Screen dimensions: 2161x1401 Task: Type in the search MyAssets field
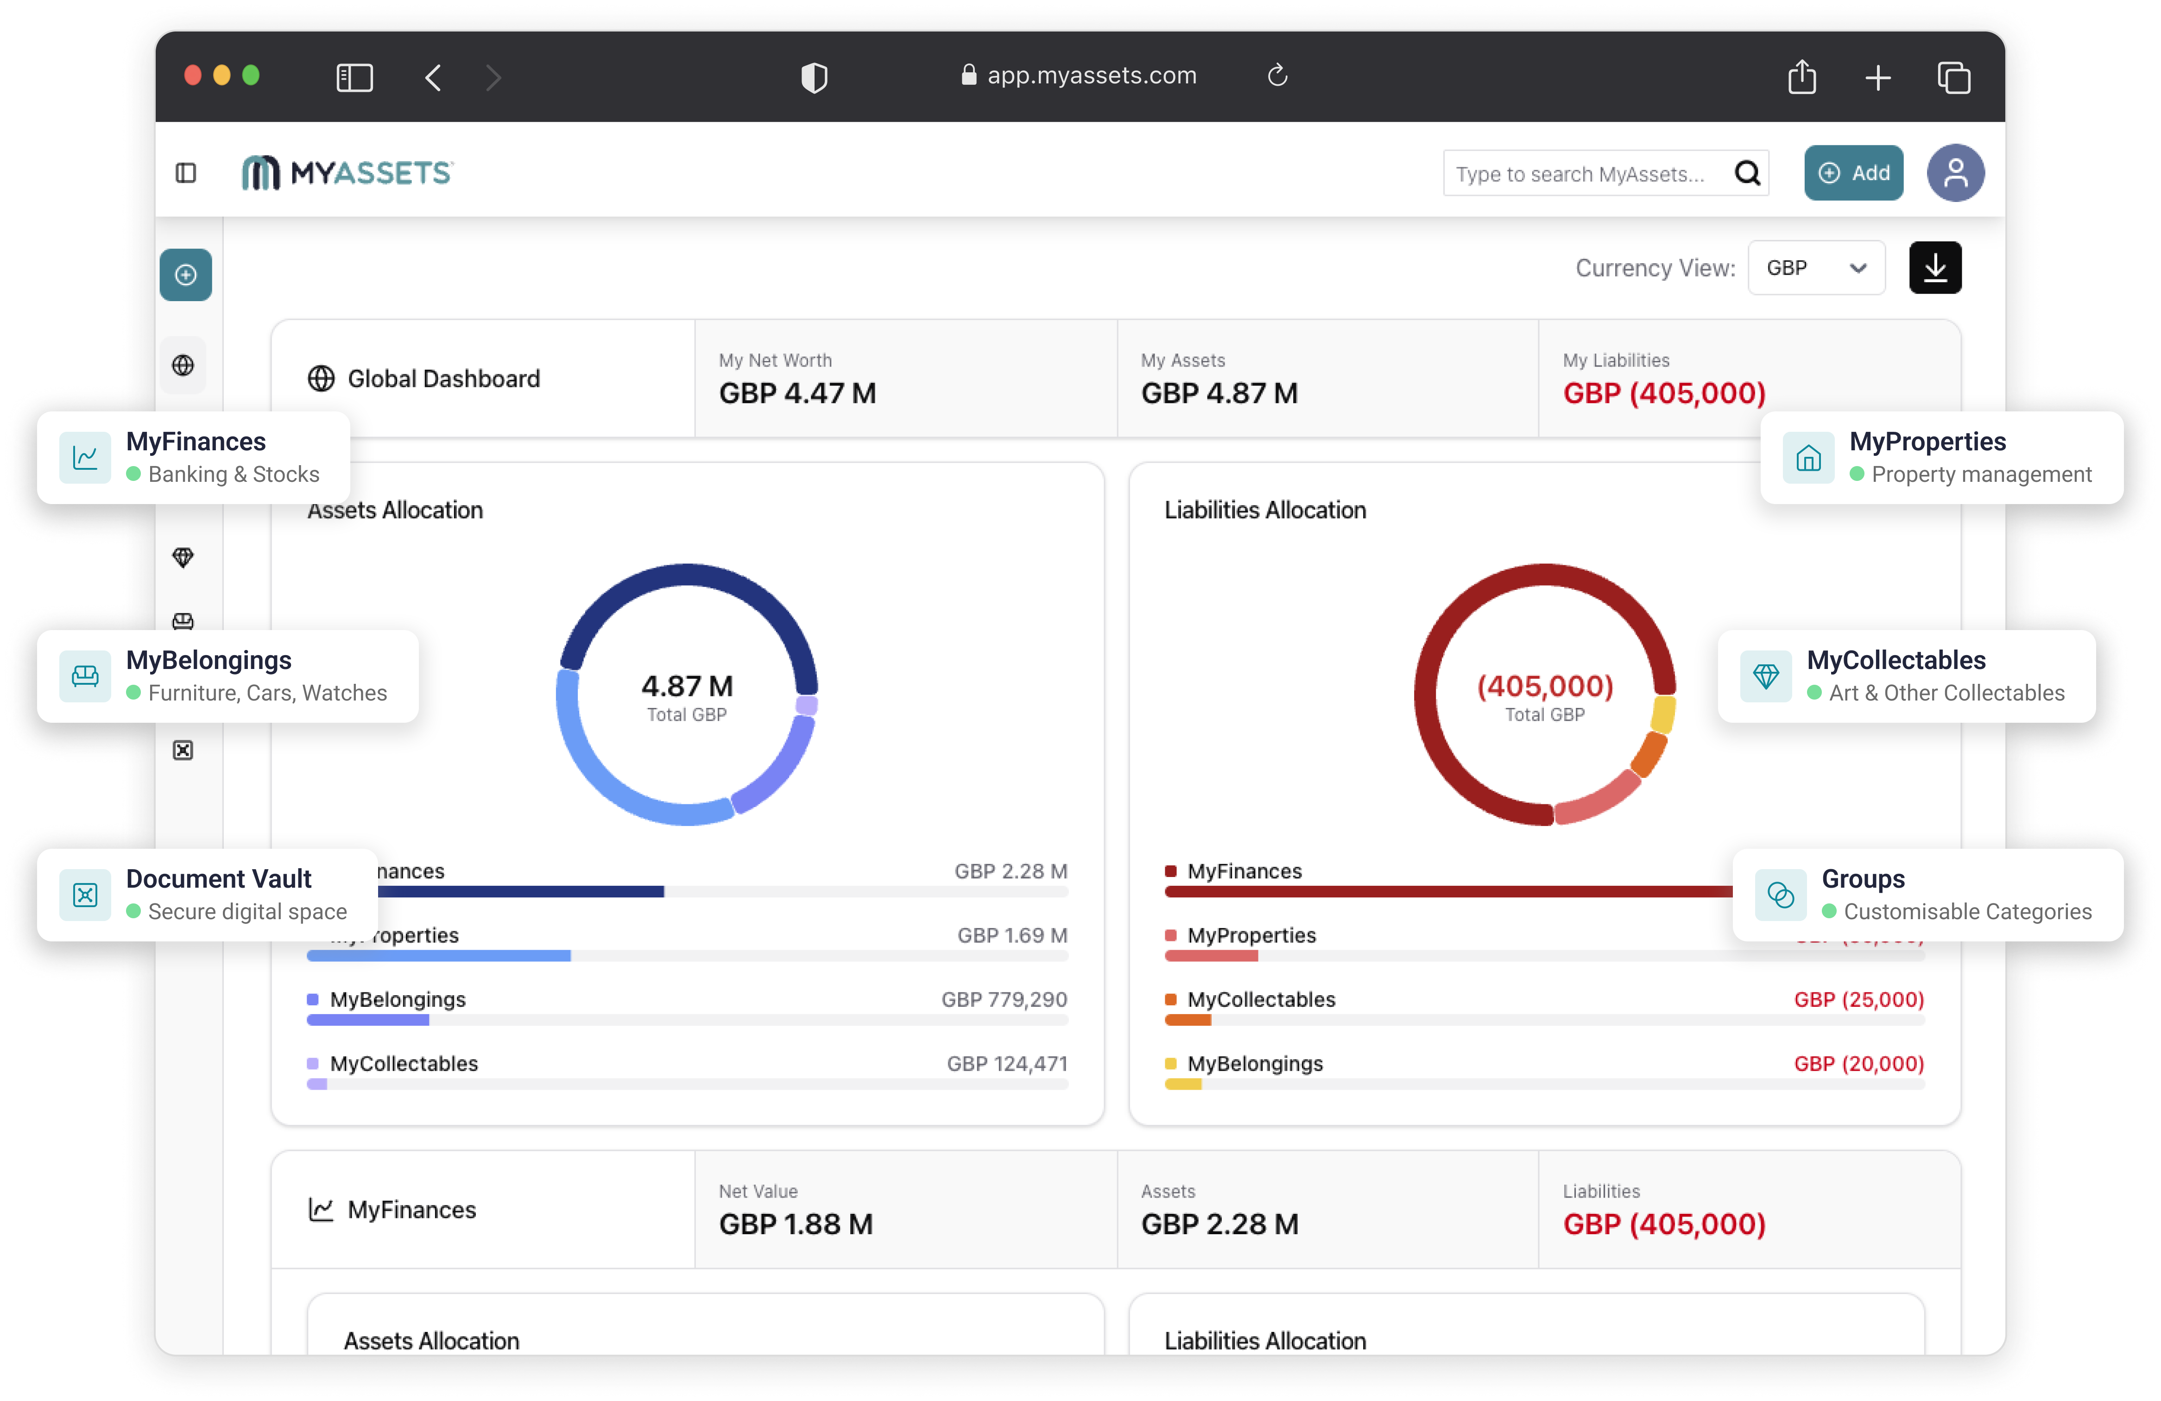1585,173
